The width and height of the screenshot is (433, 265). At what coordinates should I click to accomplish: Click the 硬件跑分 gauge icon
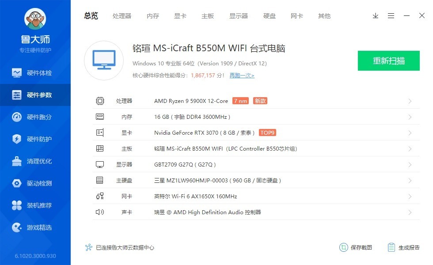[x=17, y=117]
